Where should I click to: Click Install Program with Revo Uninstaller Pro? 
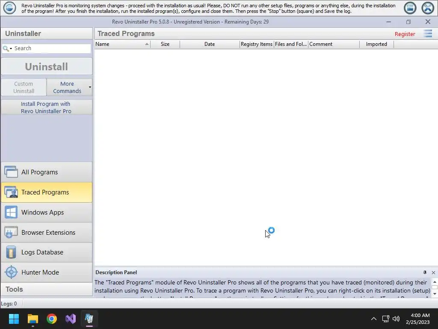pos(46,108)
